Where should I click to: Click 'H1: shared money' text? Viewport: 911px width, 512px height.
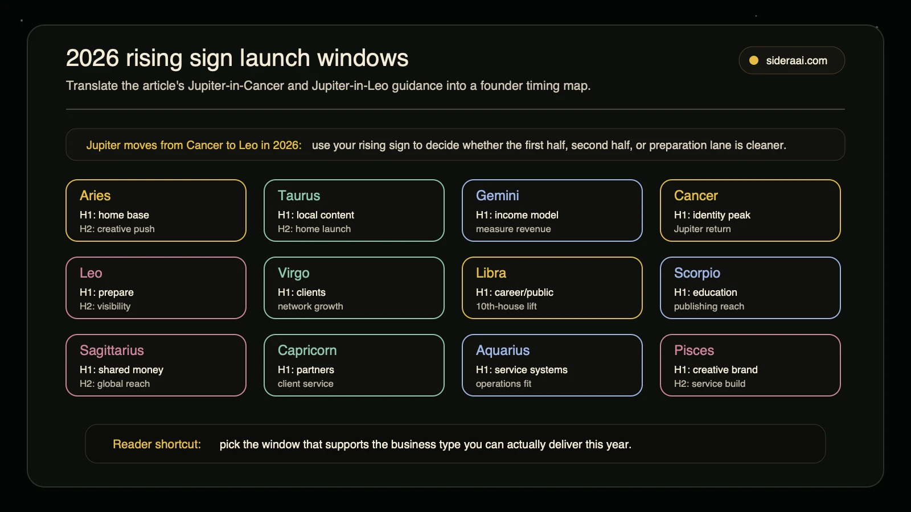121,370
